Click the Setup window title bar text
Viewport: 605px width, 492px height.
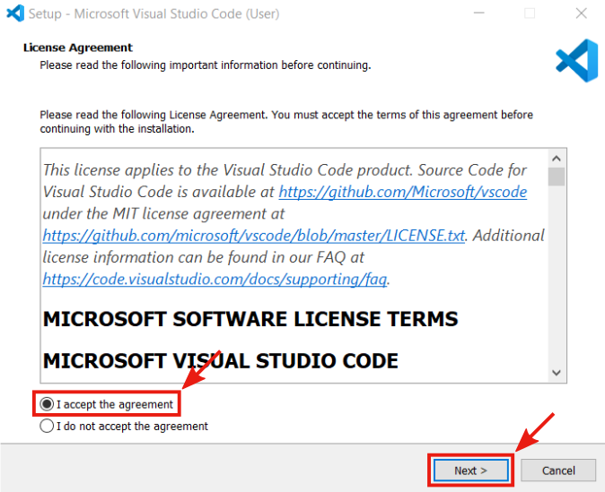(x=153, y=13)
